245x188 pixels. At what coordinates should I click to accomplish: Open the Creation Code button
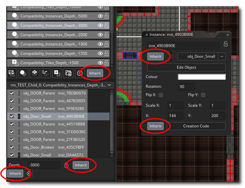pos(196,126)
